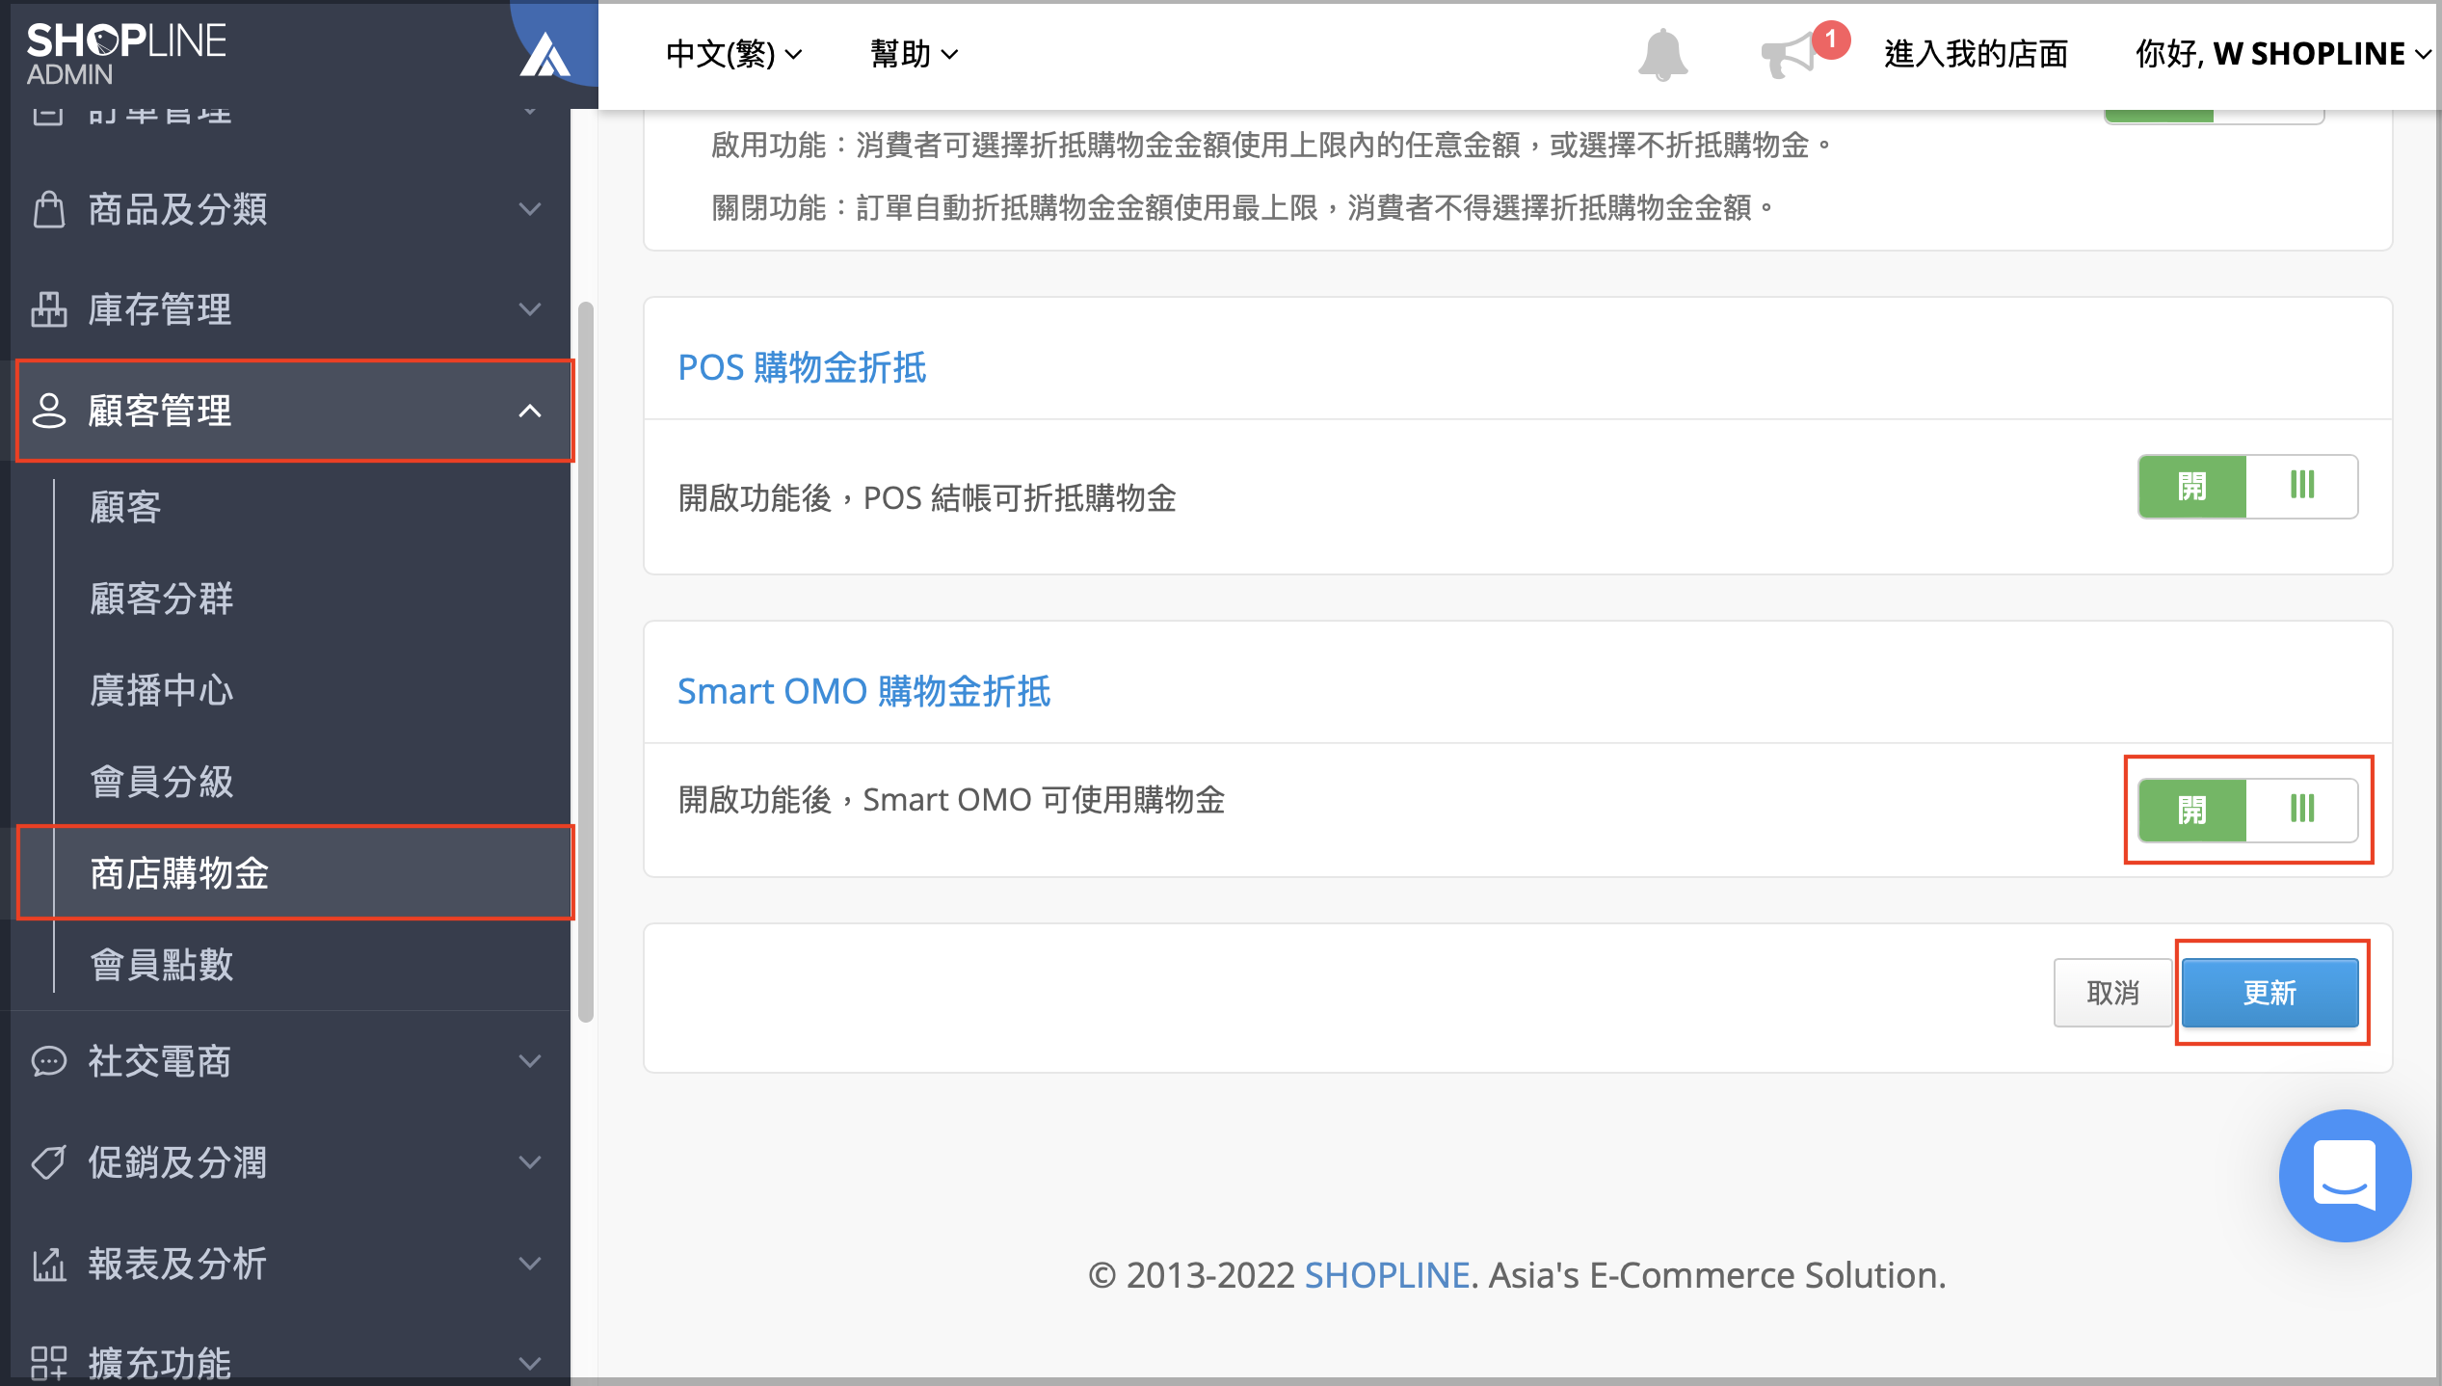Click the line starting 啟用功能：消費者可選擇
Screen dimensions: 2442x1386
[1271, 146]
